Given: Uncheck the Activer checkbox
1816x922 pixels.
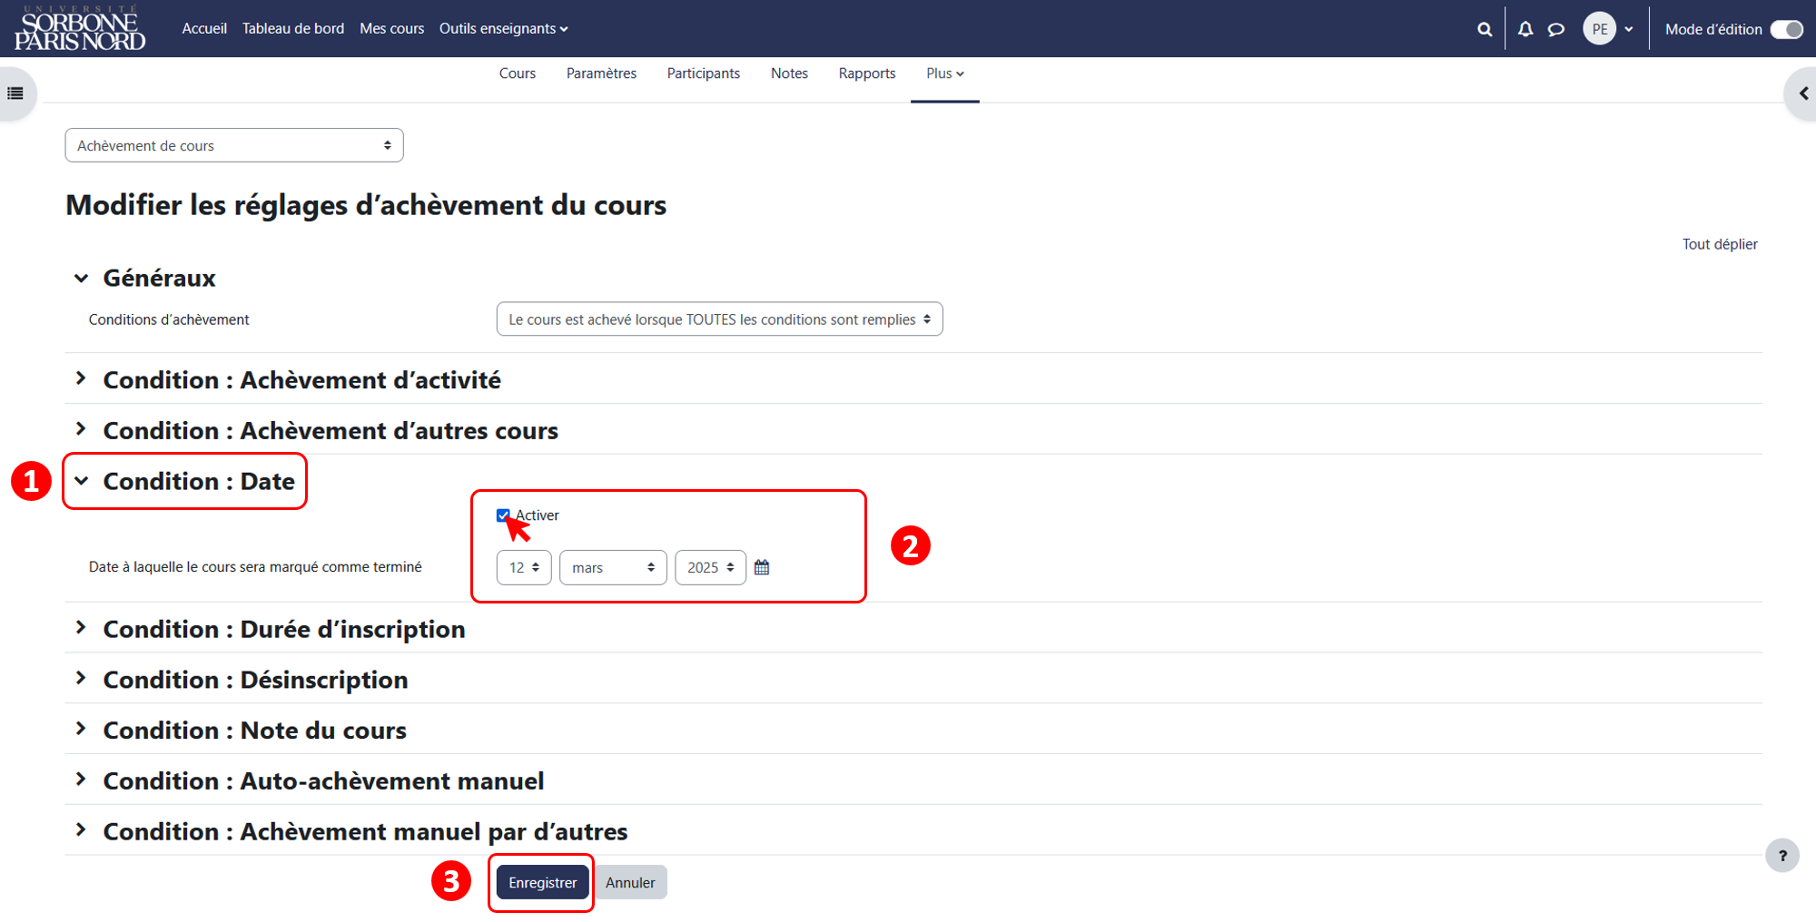Looking at the screenshot, I should point(503,515).
